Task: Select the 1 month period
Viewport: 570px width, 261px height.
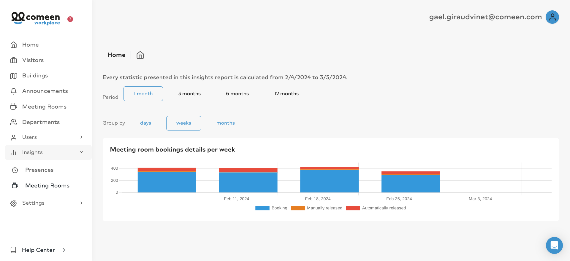Action: click(x=143, y=94)
